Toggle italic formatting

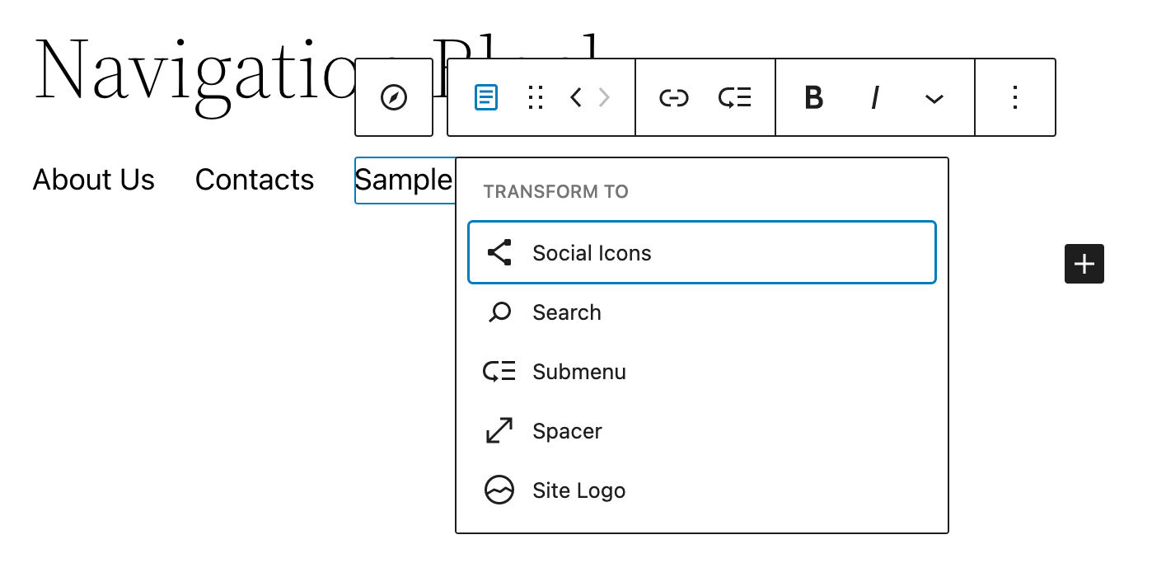coord(874,98)
